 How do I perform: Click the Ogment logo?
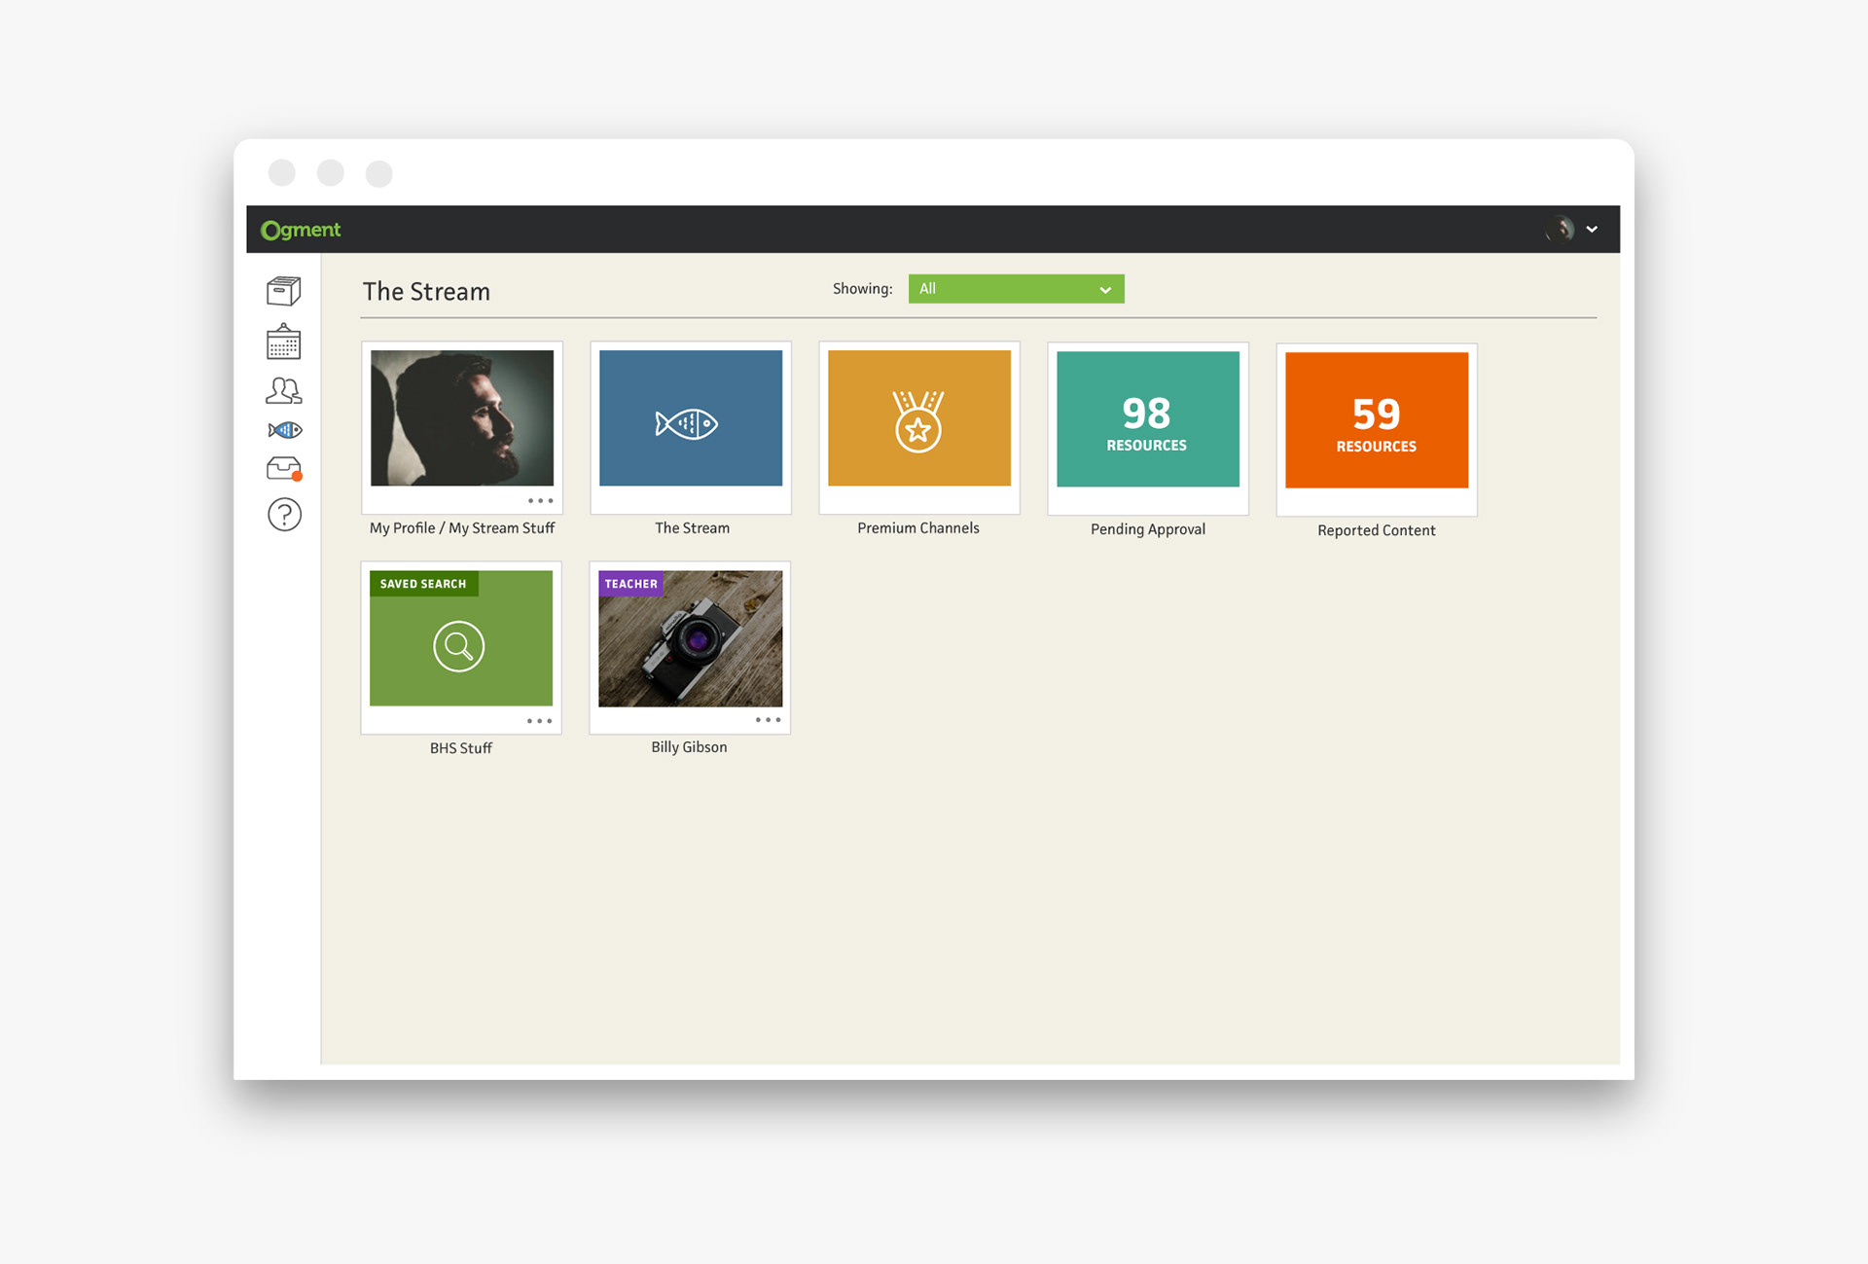pos(301,230)
